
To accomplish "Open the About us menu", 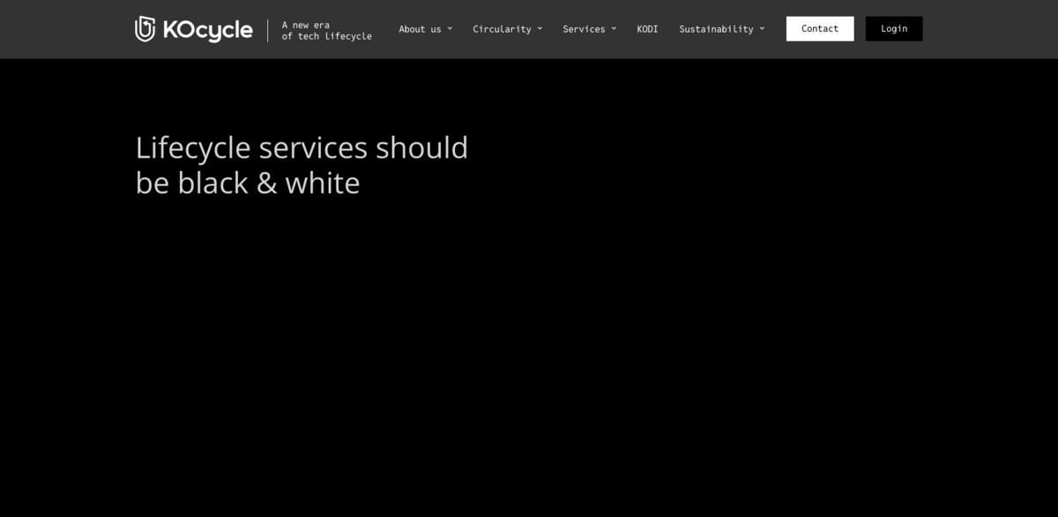I will 420,29.
